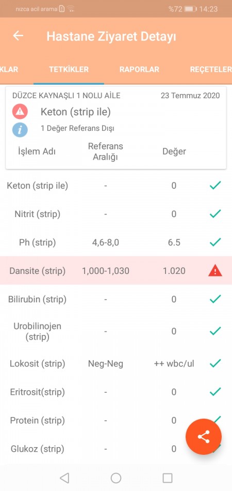Tap the Urobilinojen (strip) row label
232x491 pixels.
37,331
